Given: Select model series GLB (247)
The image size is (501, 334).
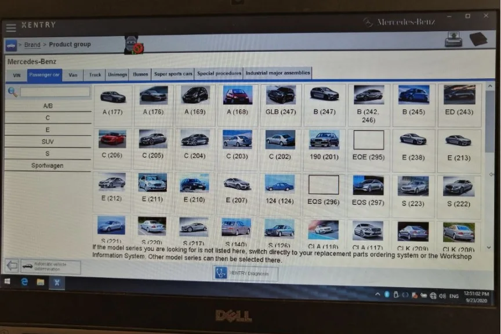Looking at the screenshot, I should pos(281,105).
